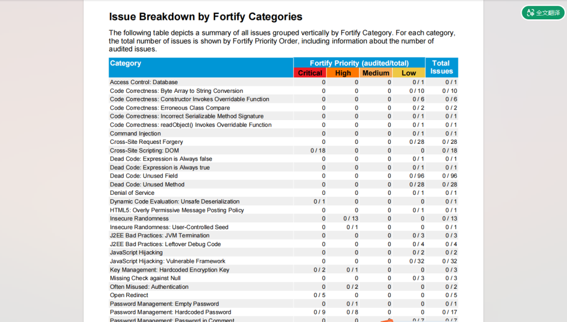Click the Denial of Service row
The width and height of the screenshot is (567, 322).
click(x=132, y=193)
